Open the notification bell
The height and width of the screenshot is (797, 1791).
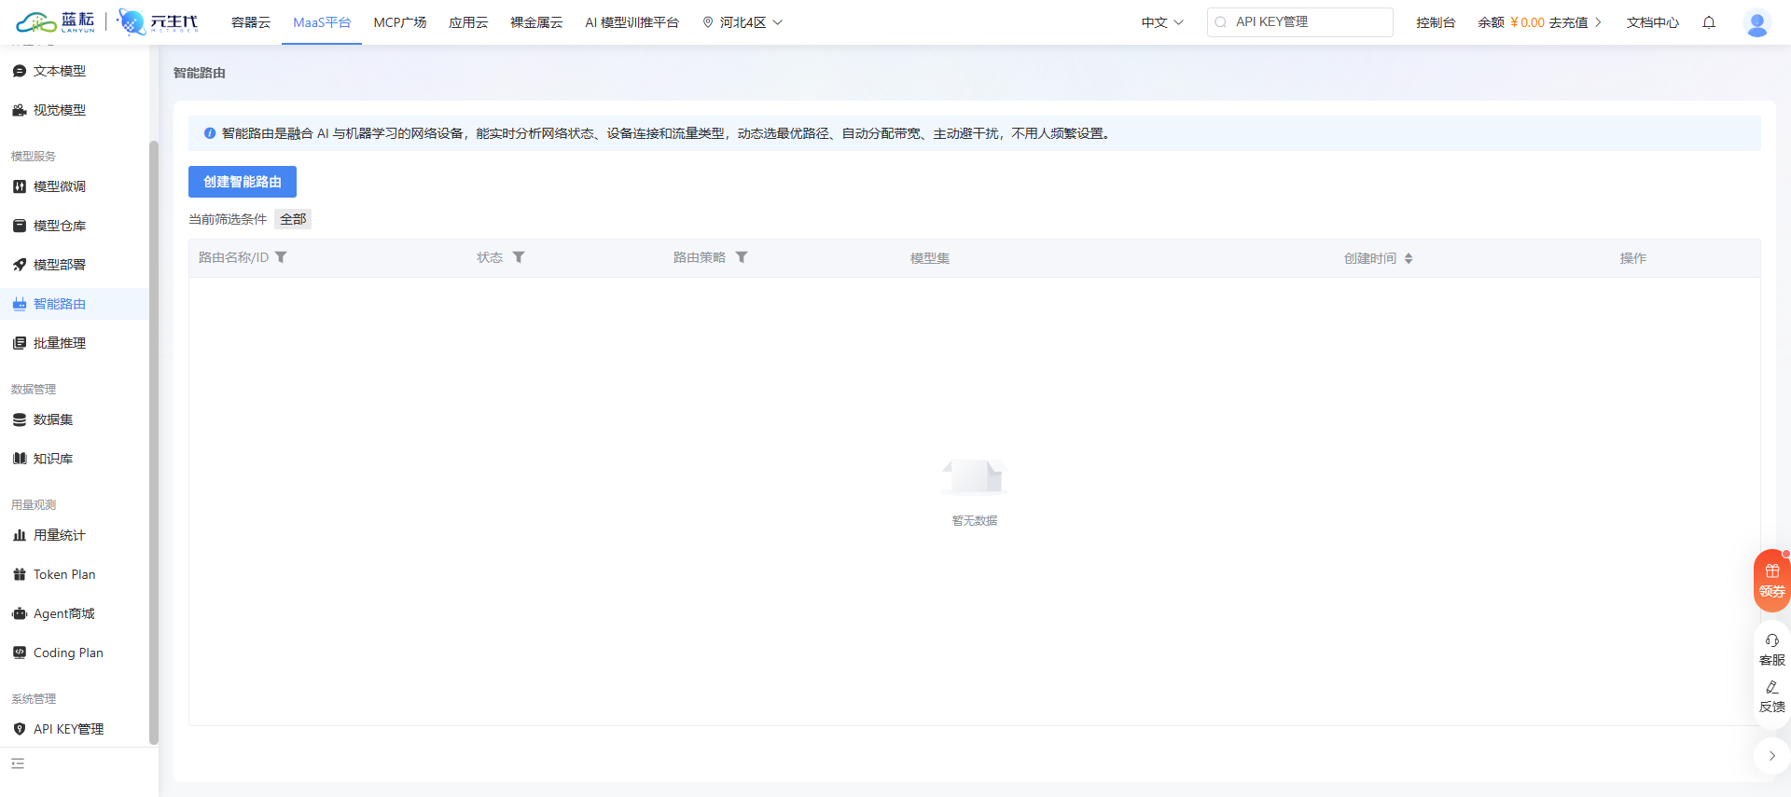pyautogui.click(x=1709, y=22)
